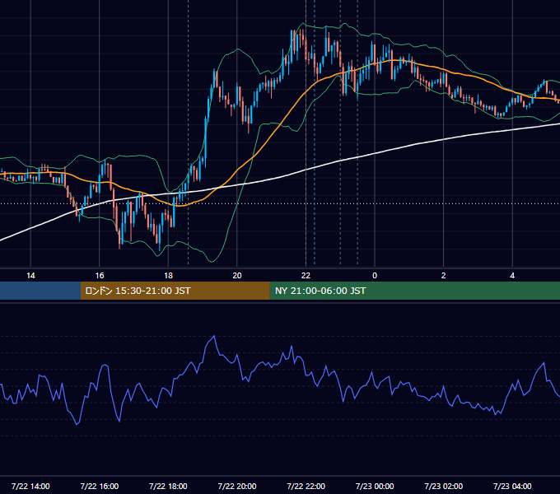Click the 18 hour label on price chart axis
The width and height of the screenshot is (560, 494).
[168, 276]
